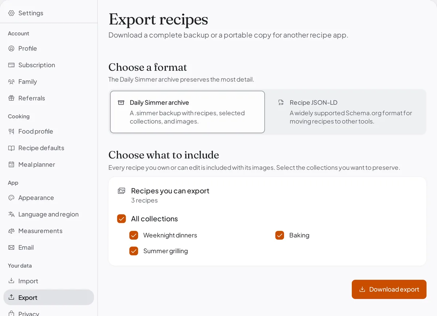Click the Food profile utensils icon
437x316 pixels.
[x=11, y=131]
